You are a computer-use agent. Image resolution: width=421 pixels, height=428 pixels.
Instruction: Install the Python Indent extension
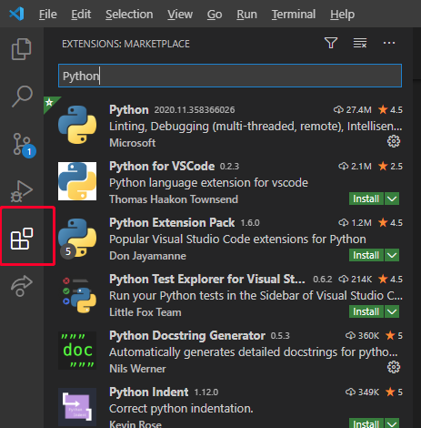[366, 423]
